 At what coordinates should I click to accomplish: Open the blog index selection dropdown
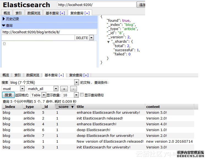point(76,82)
